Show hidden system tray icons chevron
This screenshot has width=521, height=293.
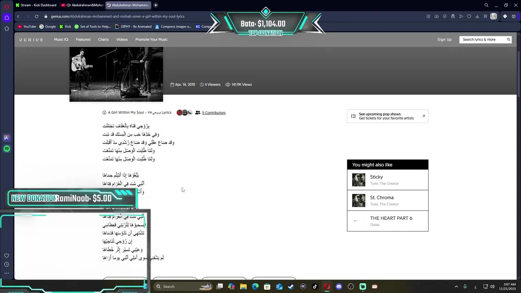pos(456,286)
